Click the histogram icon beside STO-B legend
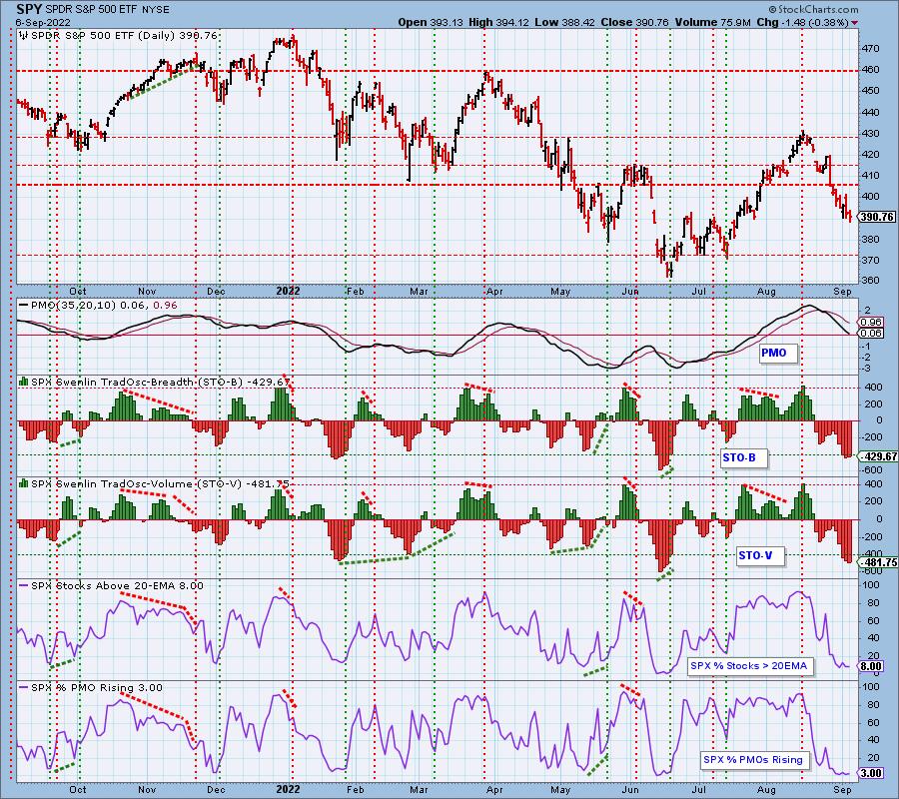This screenshot has width=899, height=799. (24, 382)
